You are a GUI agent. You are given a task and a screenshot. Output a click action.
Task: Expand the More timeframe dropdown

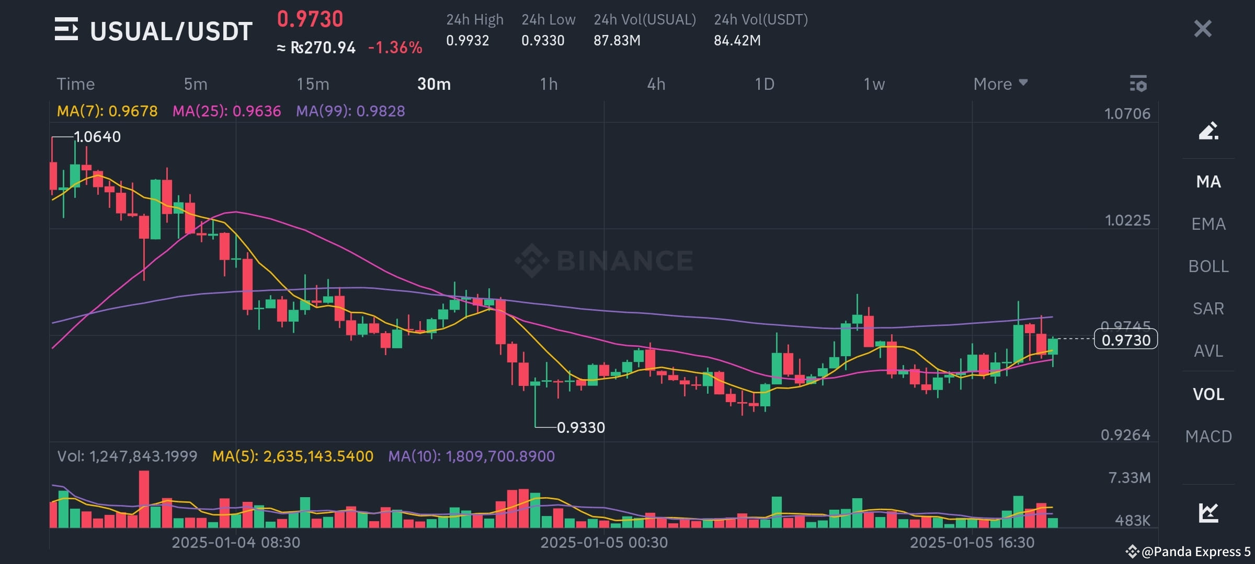[999, 84]
